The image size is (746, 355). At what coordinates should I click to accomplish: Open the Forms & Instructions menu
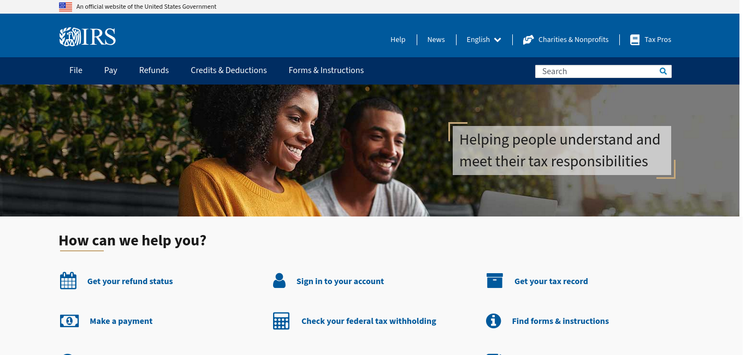click(x=326, y=70)
